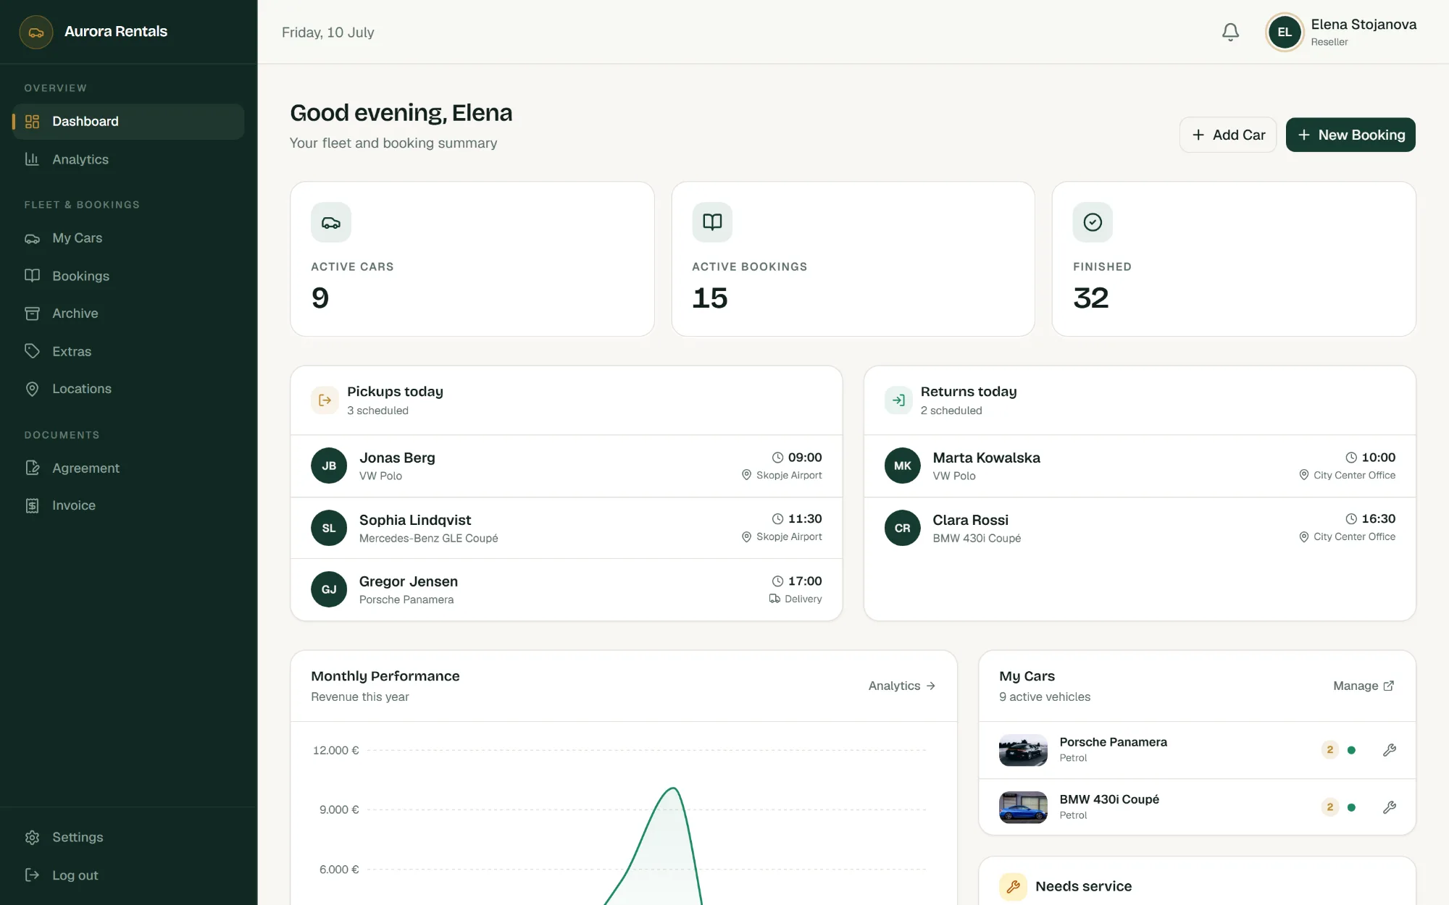Open the Extras section
The width and height of the screenshot is (1449, 905).
[x=128, y=351]
